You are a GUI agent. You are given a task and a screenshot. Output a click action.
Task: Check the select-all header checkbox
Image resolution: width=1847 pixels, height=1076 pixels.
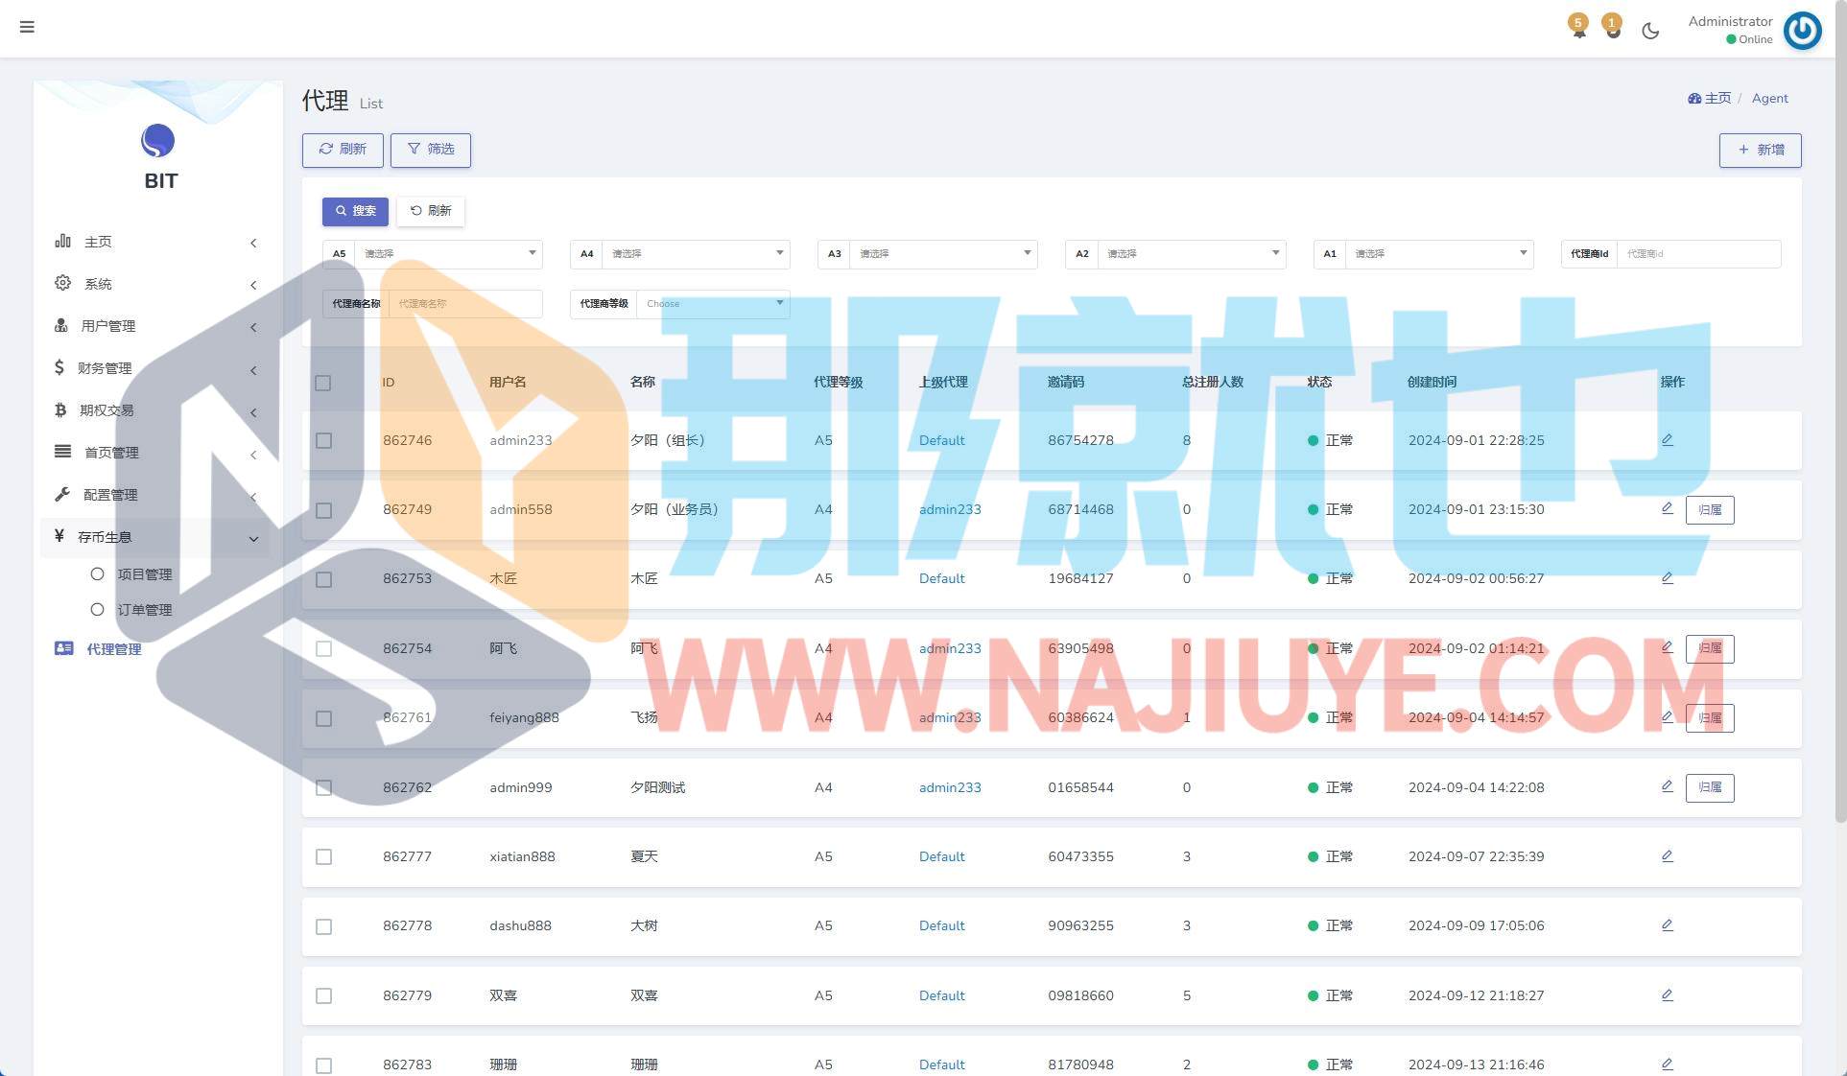coord(323,383)
